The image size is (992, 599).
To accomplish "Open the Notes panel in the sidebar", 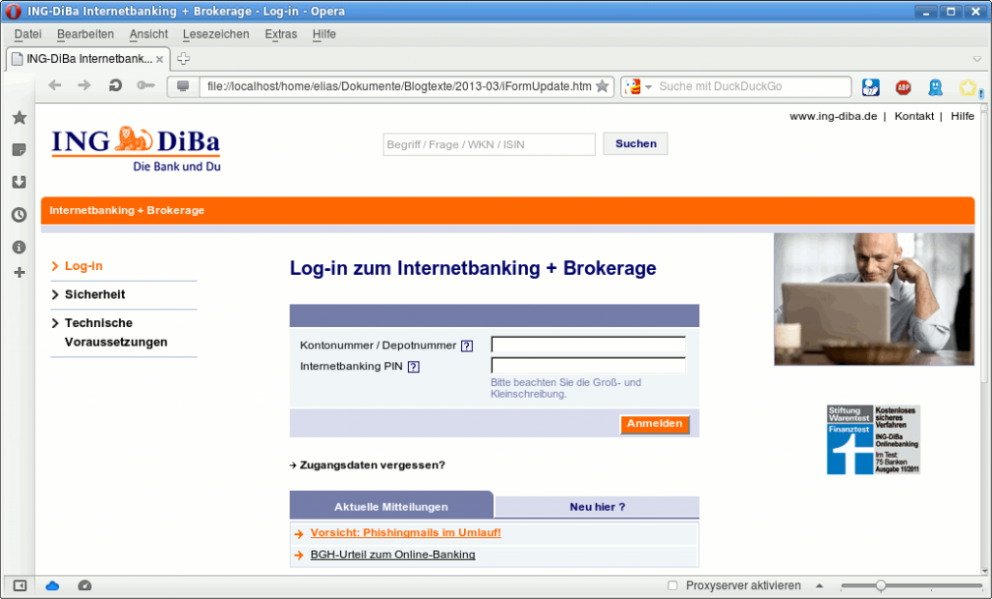I will pos(19,150).
